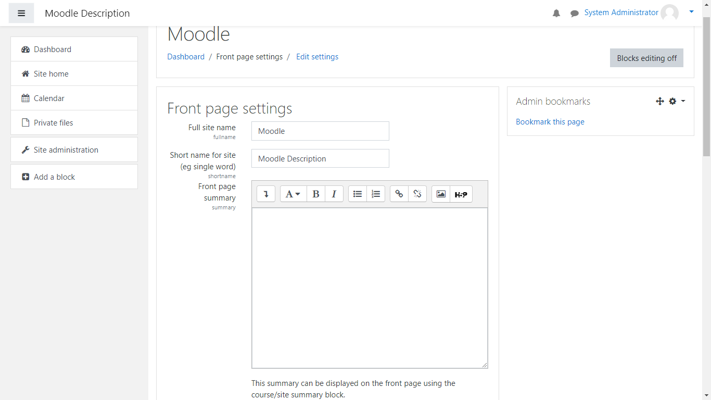711x400 pixels.
Task: Open the notifications bell
Action: coord(556,14)
